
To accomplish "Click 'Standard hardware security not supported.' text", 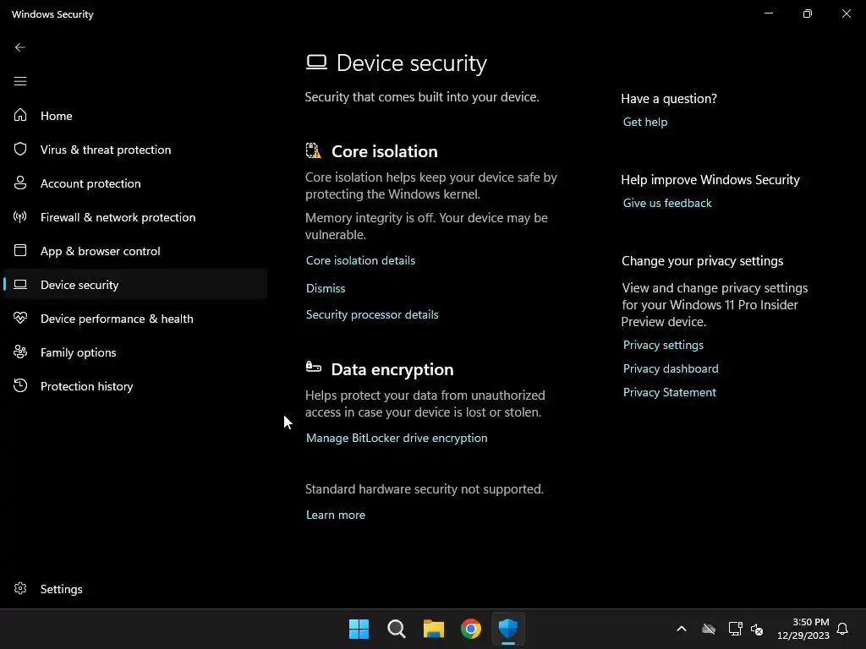I will pyautogui.click(x=425, y=489).
